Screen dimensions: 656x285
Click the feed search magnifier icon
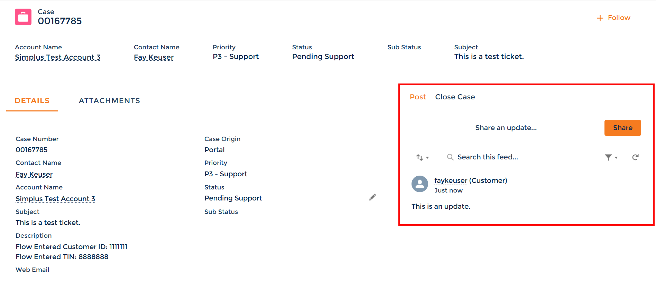pyautogui.click(x=450, y=157)
